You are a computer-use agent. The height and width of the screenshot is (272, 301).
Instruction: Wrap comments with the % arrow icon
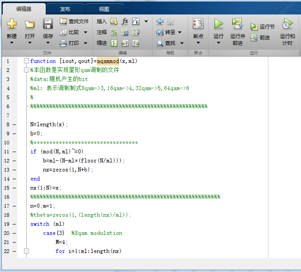click(x=136, y=32)
